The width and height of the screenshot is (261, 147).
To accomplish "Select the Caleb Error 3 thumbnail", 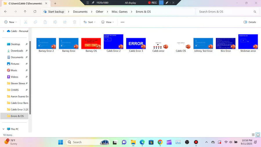I will point(136,45).
